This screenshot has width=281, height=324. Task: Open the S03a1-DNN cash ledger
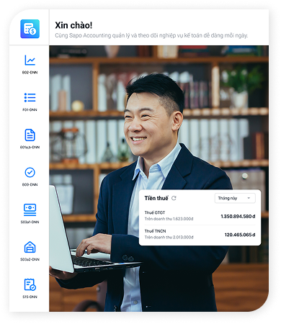coord(30,214)
